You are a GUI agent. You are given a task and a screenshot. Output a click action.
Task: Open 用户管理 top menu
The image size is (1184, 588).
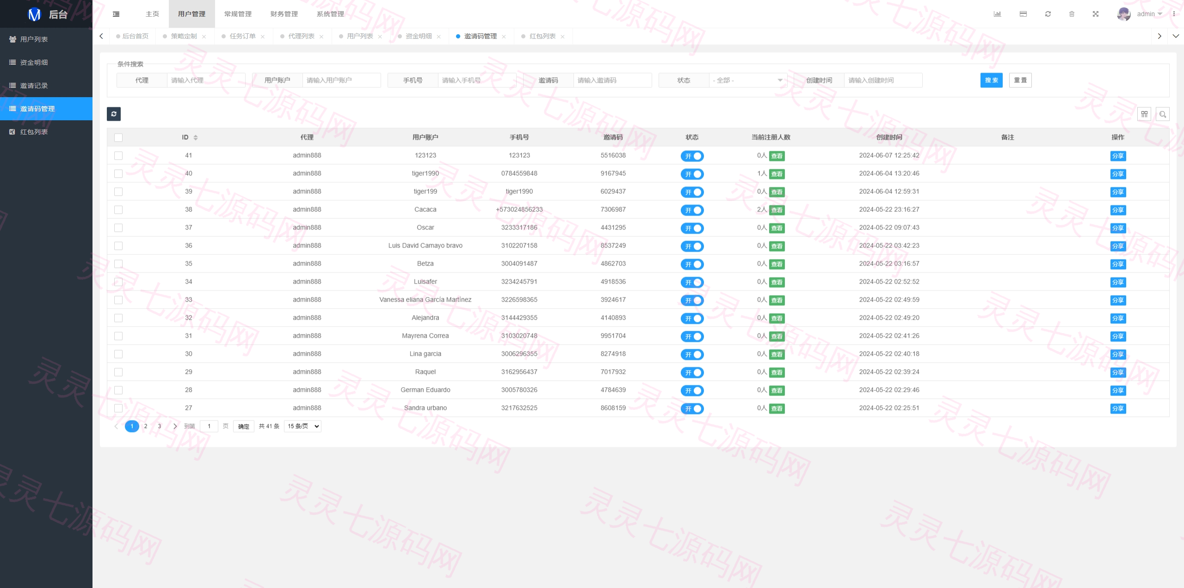point(192,14)
